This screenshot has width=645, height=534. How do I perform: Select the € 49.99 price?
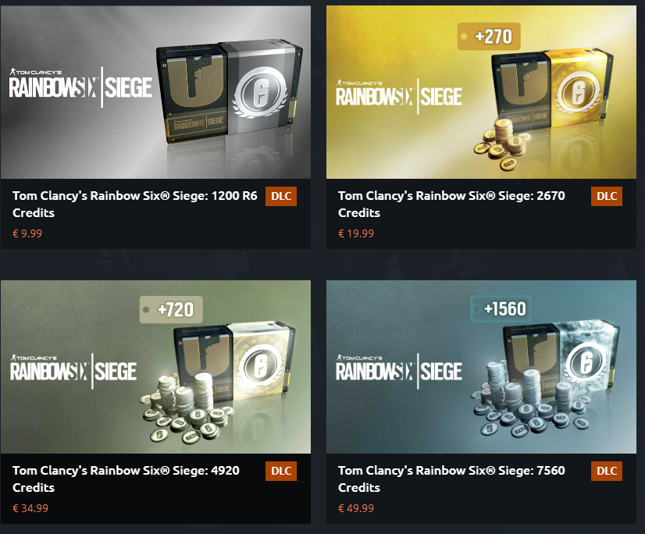[356, 508]
